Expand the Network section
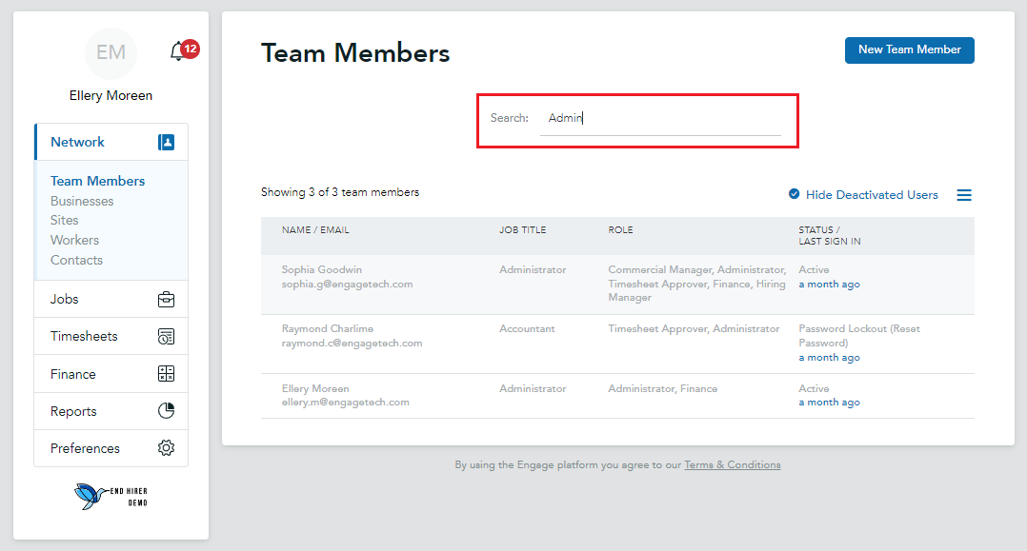This screenshot has height=551, width=1027. tap(77, 141)
